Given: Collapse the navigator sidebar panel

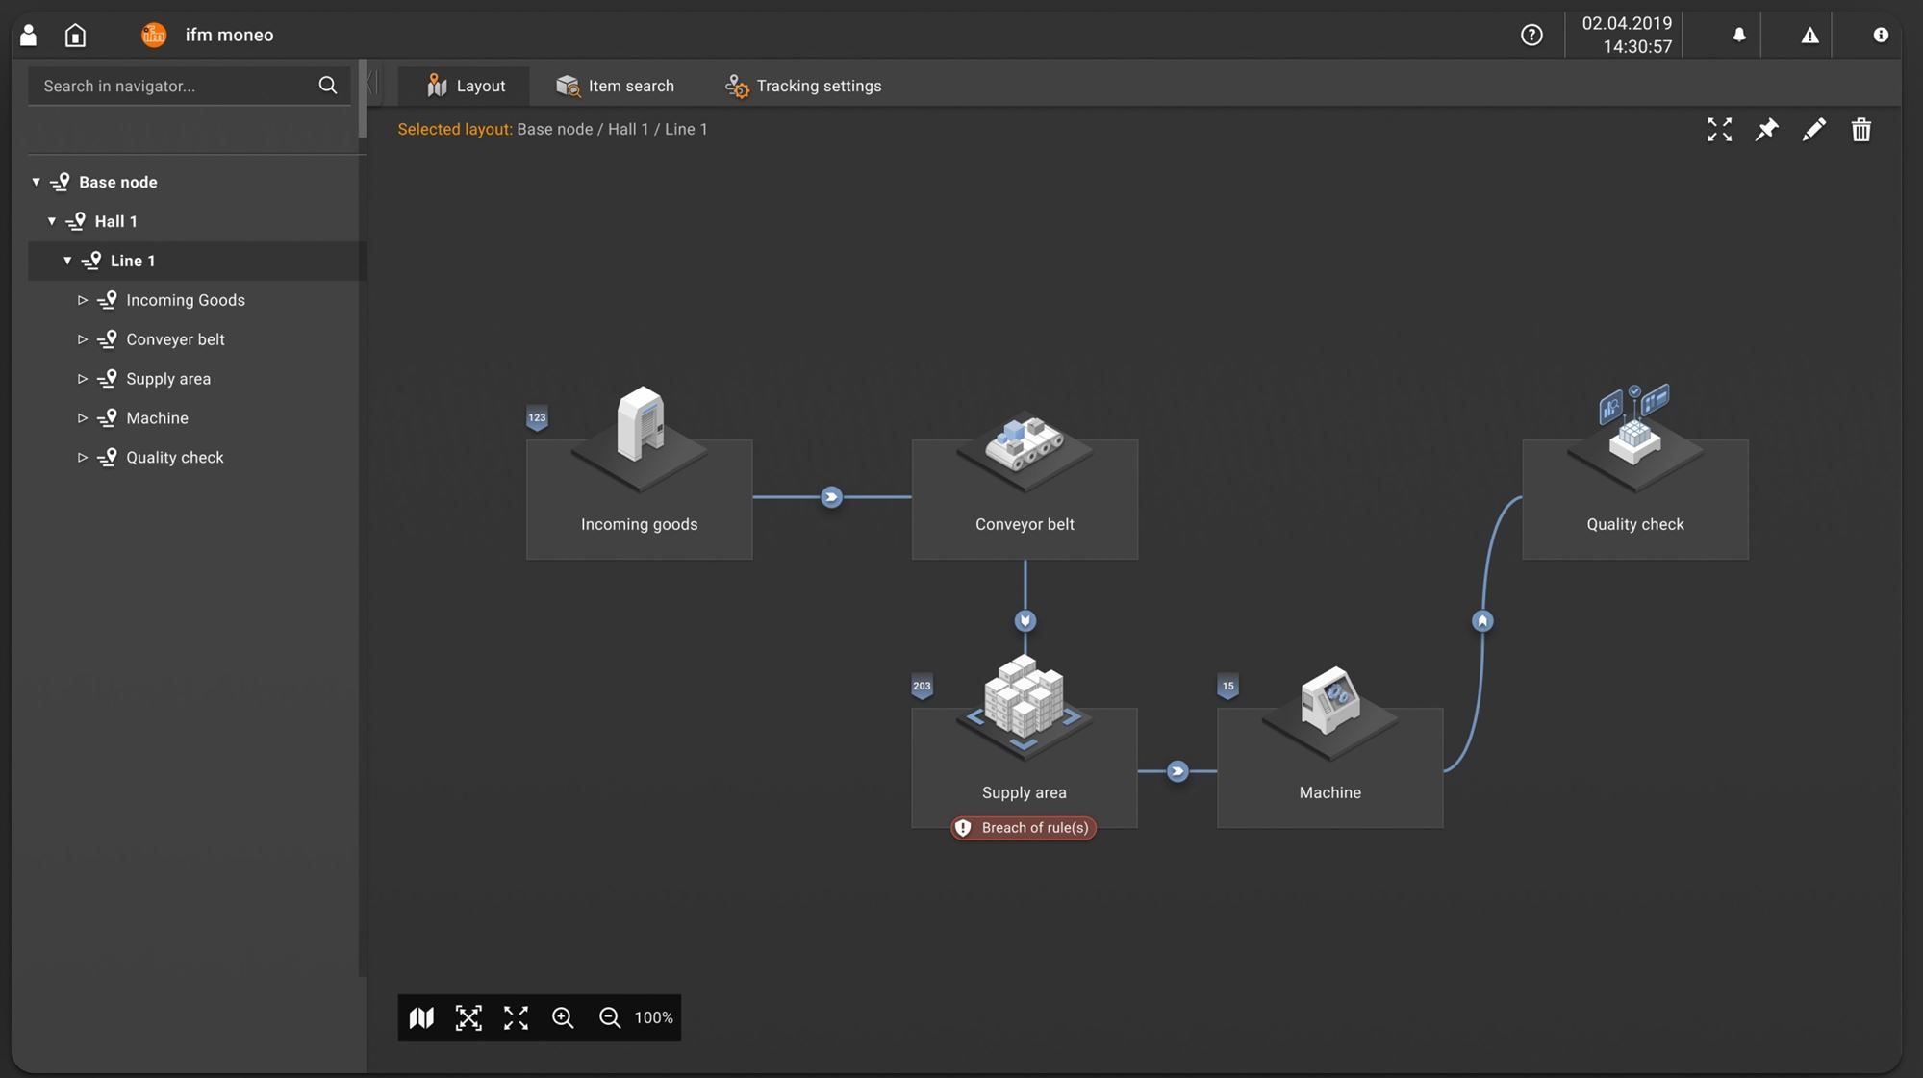Looking at the screenshot, I should click(371, 84).
